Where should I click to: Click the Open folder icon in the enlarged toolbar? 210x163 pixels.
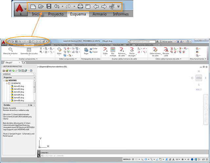pos(41,6)
